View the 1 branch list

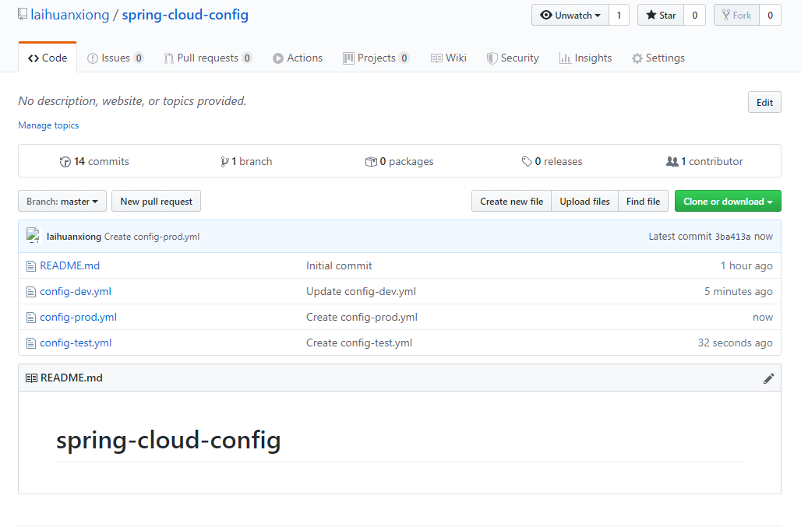(x=246, y=161)
